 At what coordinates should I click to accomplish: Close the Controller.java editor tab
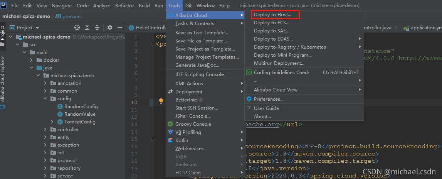coord(396,28)
